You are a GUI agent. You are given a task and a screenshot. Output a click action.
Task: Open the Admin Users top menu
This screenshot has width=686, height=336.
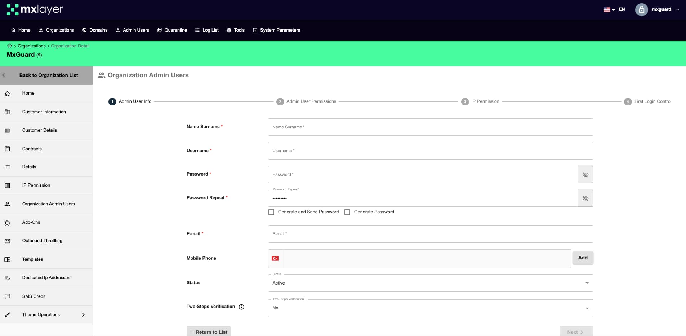pos(132,30)
